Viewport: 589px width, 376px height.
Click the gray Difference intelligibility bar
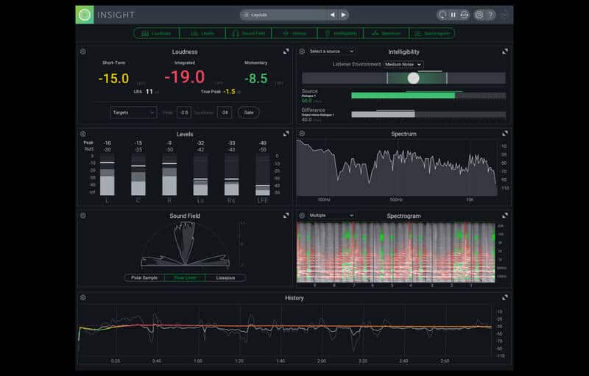click(383, 115)
